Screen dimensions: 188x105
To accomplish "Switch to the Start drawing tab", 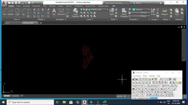I will click(x=7, y=23).
